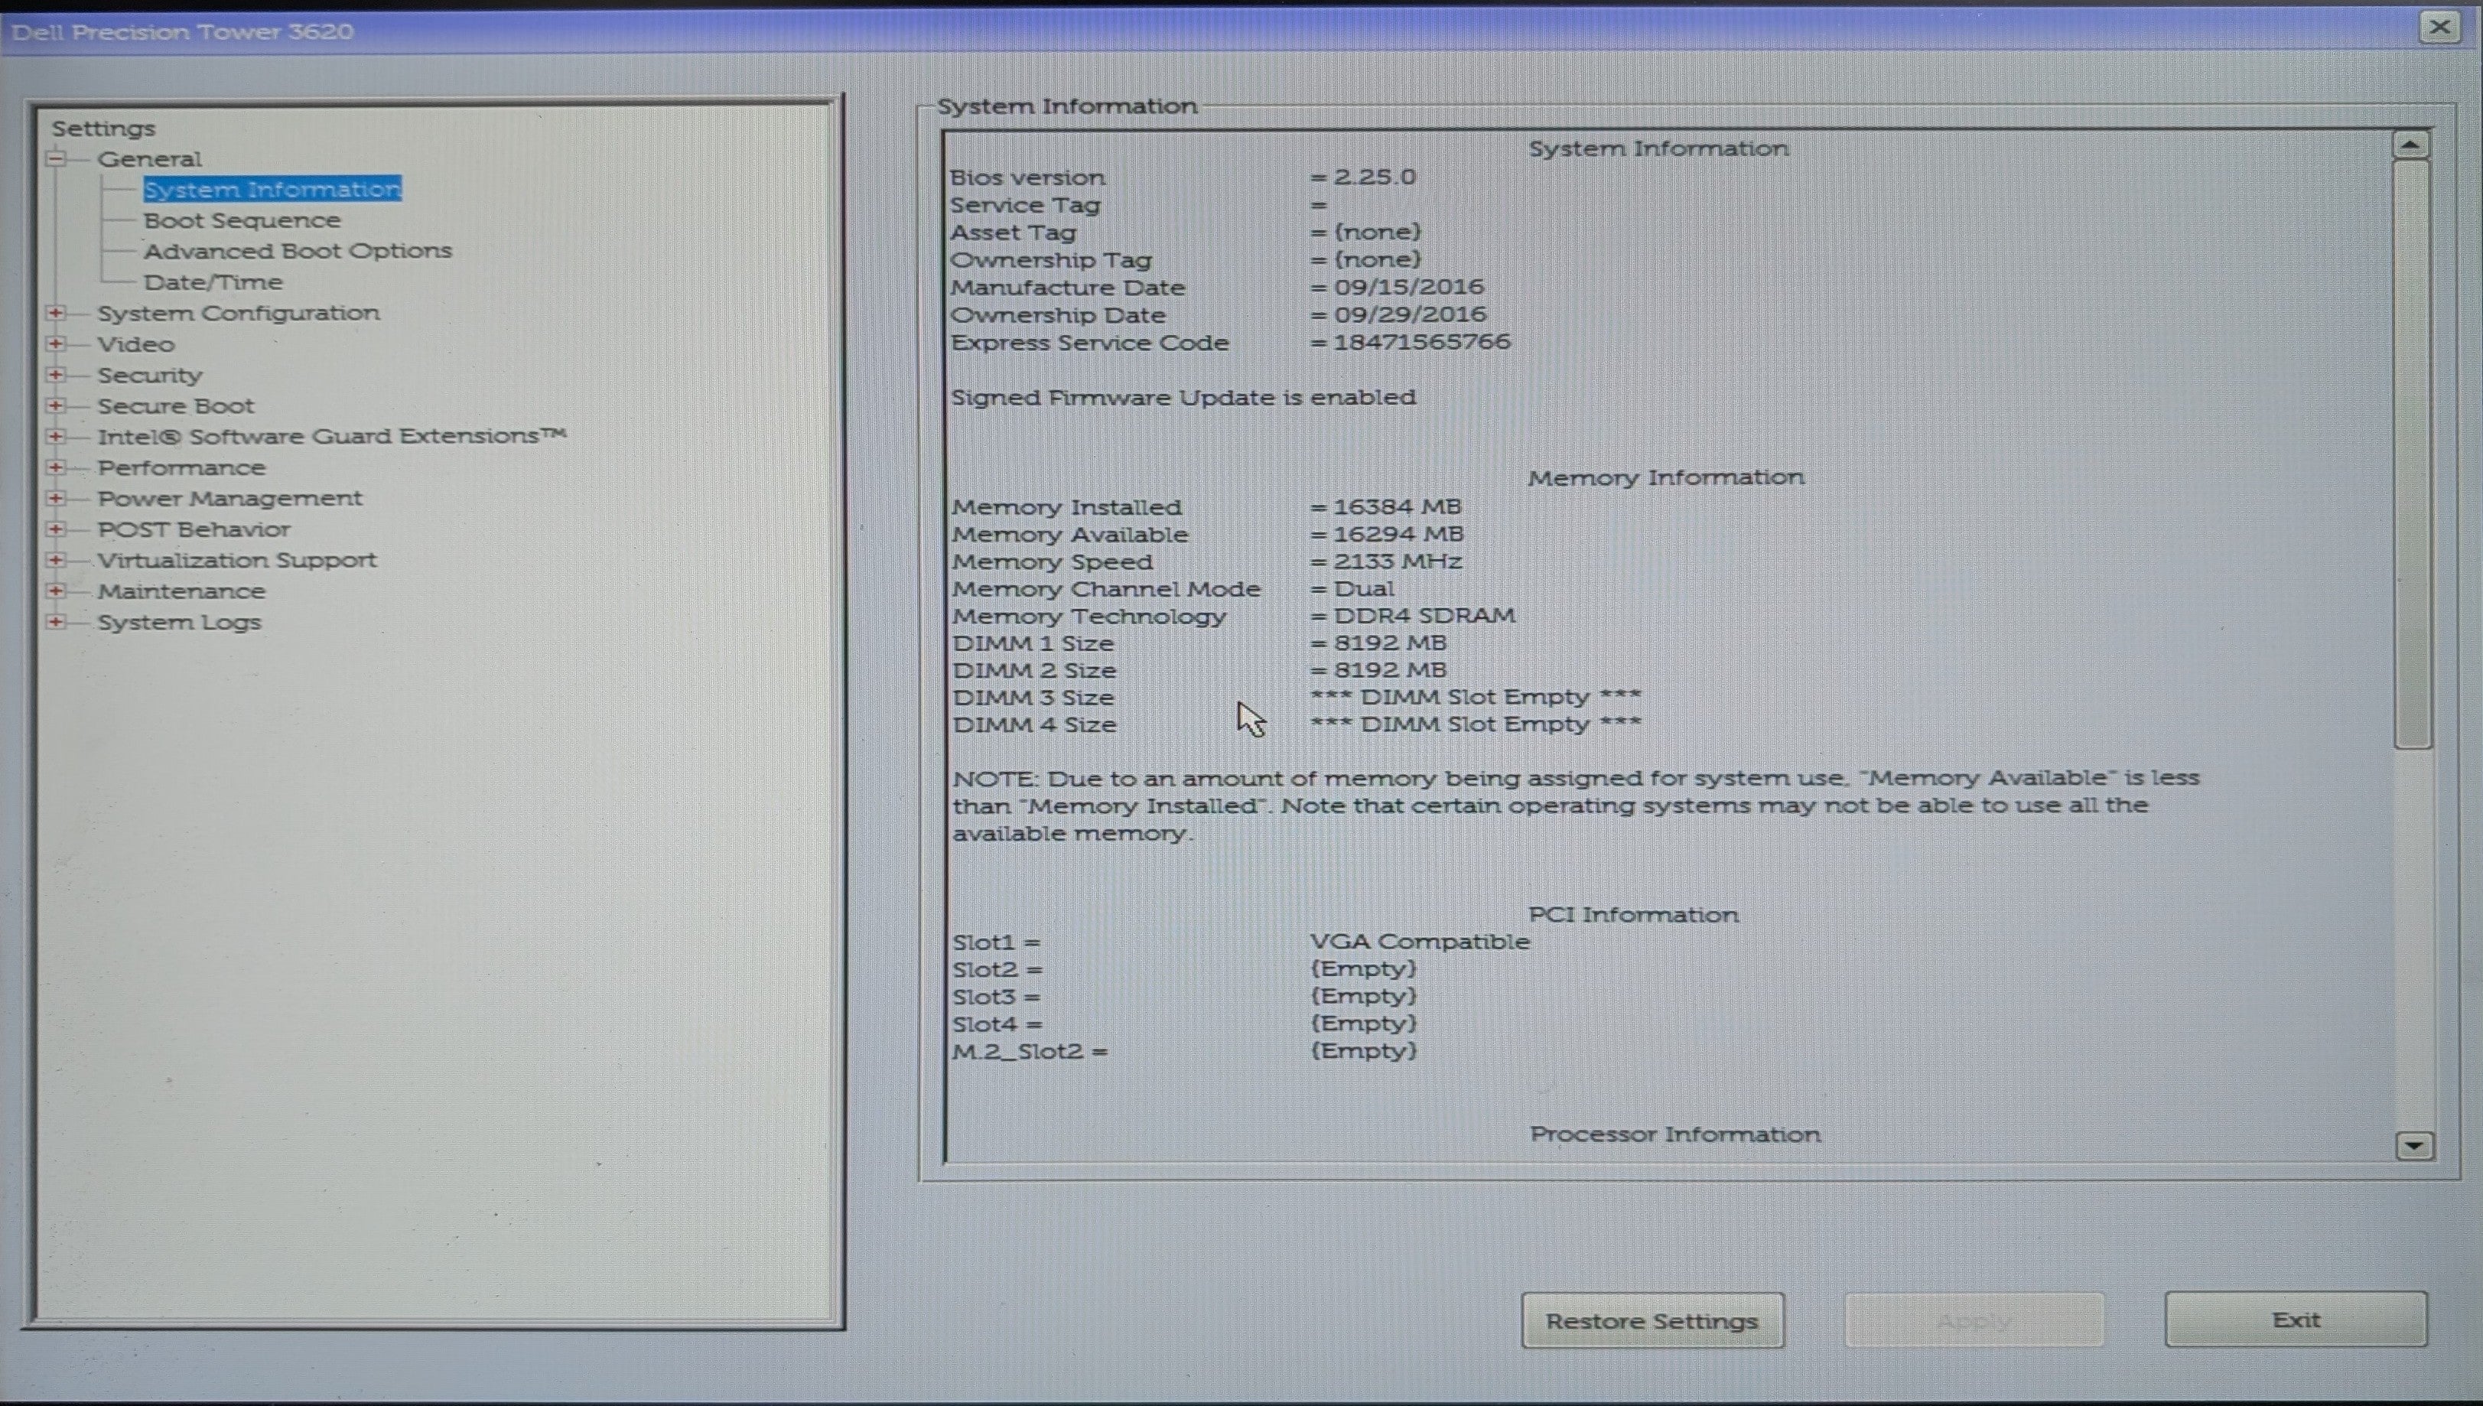Image resolution: width=2483 pixels, height=1406 pixels.
Task: Expand the Security settings node
Action: [x=56, y=375]
